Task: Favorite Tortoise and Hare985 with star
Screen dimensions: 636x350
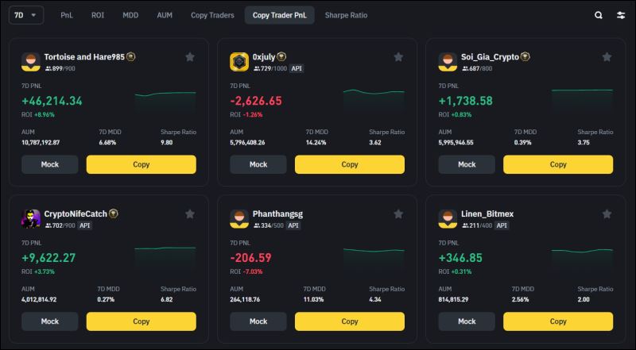Action: coord(189,57)
